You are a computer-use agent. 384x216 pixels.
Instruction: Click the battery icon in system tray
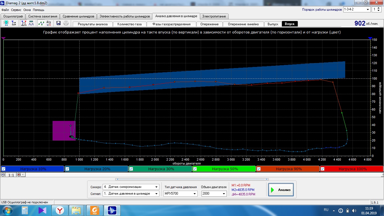[347, 210]
